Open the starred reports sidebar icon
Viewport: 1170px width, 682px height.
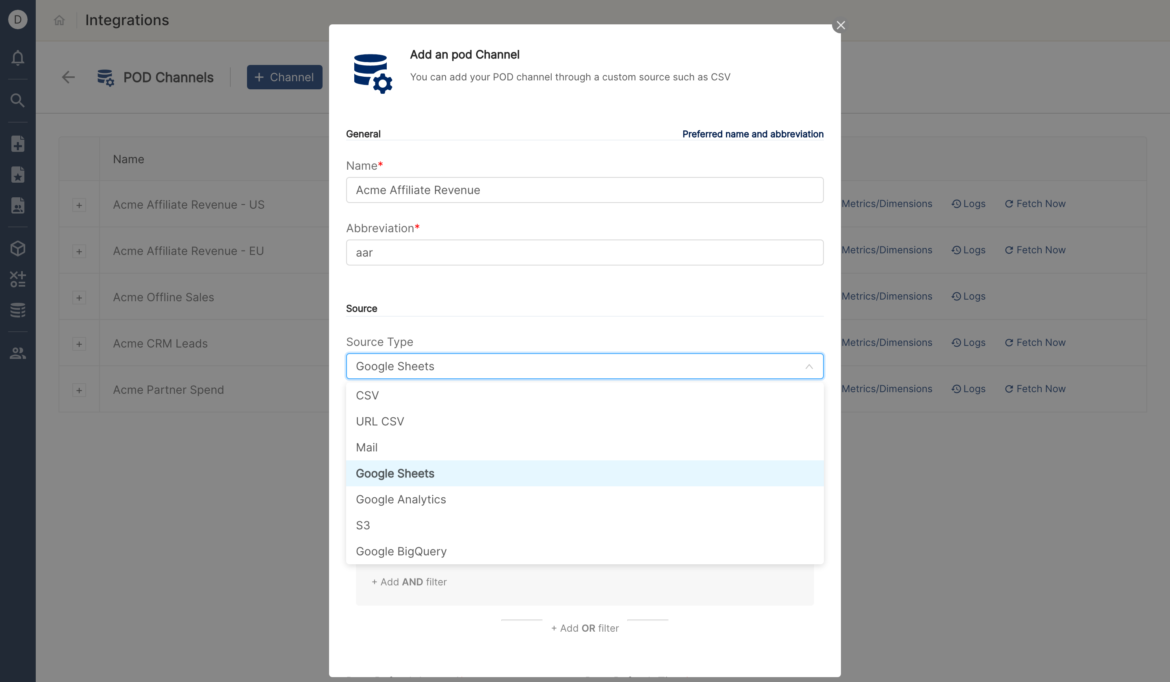point(17,175)
